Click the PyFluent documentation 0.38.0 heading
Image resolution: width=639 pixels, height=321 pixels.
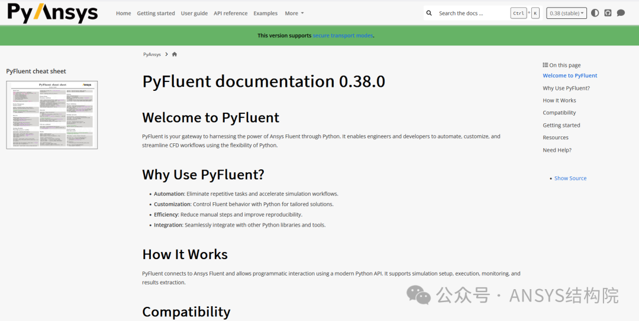(x=264, y=81)
